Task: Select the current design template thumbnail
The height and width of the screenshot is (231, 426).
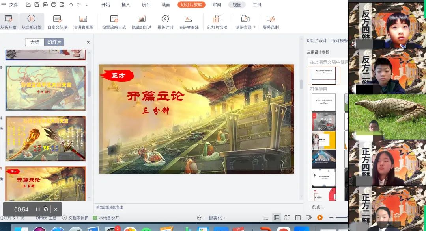Action: point(323,76)
